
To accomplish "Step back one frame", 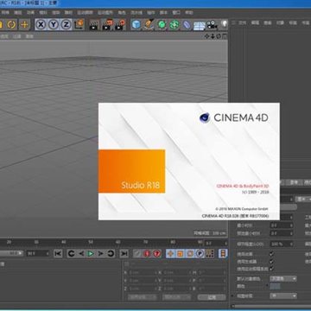I will pos(81,254).
